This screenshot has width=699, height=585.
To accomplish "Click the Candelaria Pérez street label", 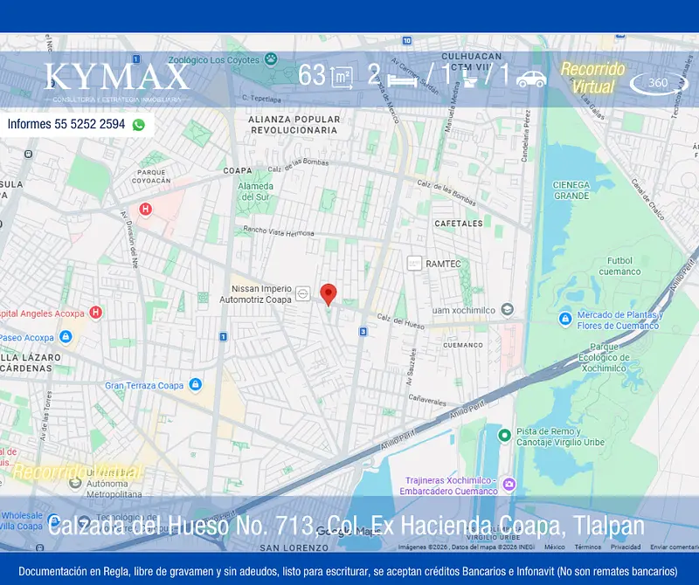I will [527, 136].
